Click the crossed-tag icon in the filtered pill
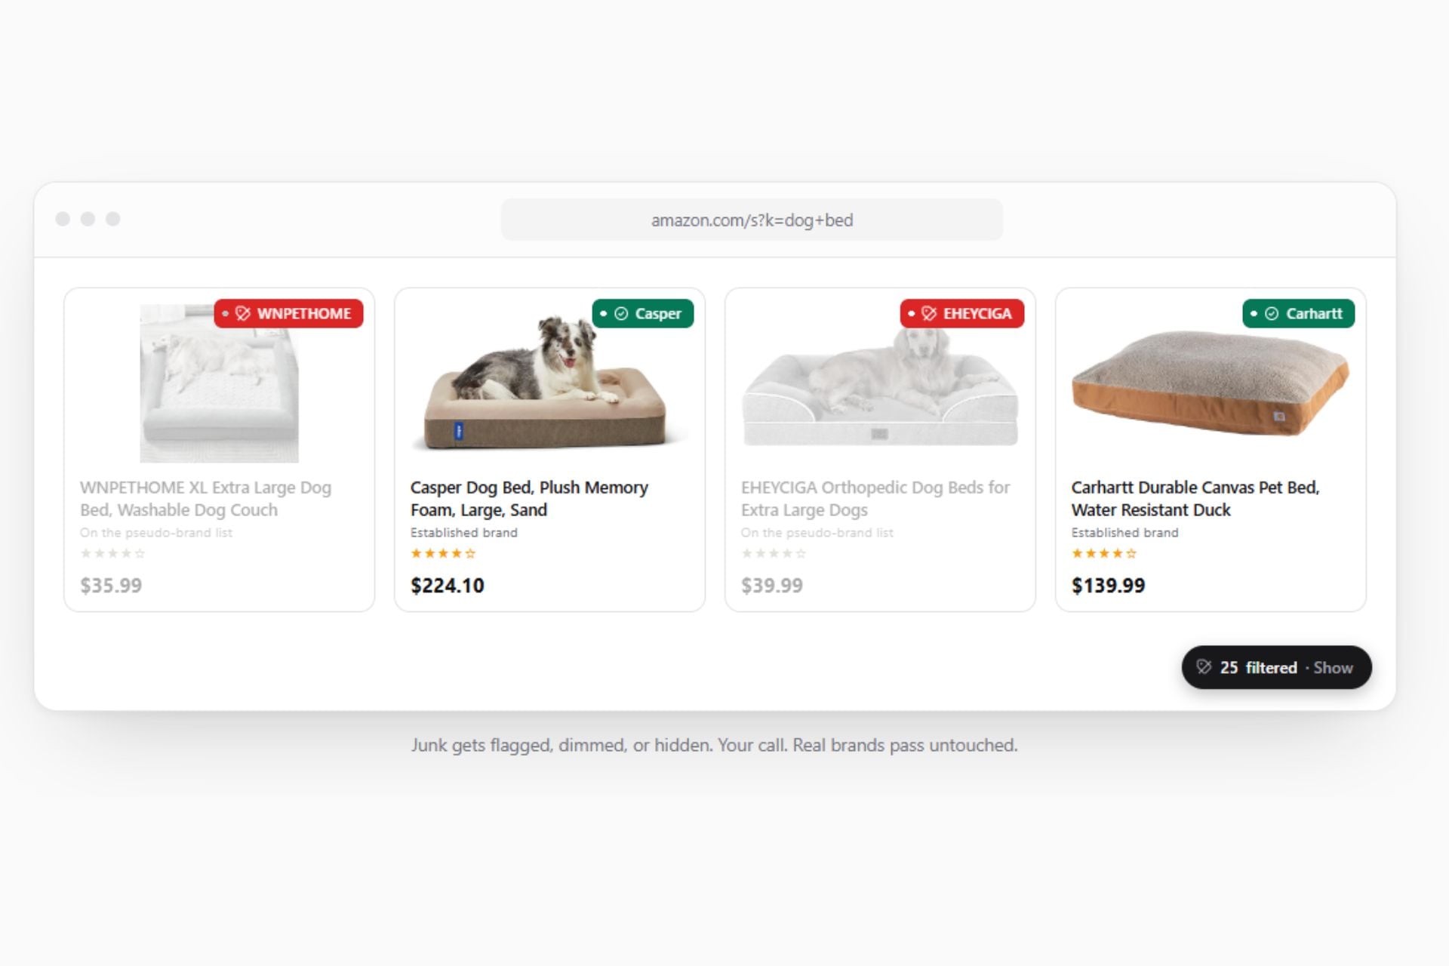1449x966 pixels. click(1204, 667)
